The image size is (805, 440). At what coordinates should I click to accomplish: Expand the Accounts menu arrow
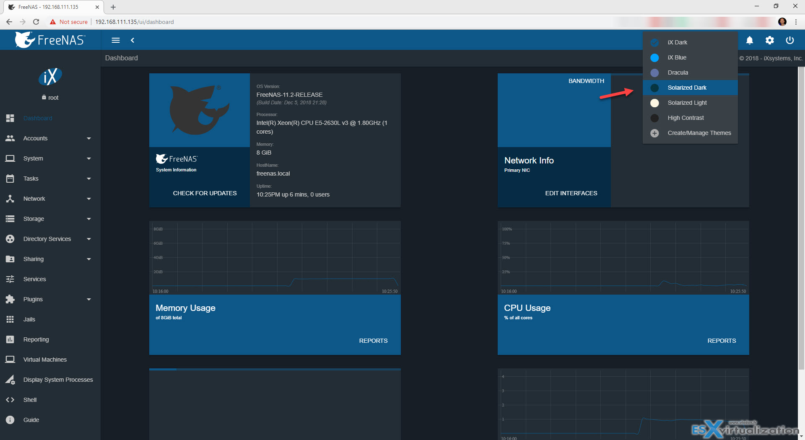89,138
